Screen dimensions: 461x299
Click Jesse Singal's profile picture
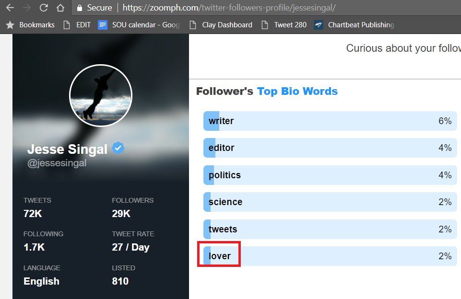101,95
